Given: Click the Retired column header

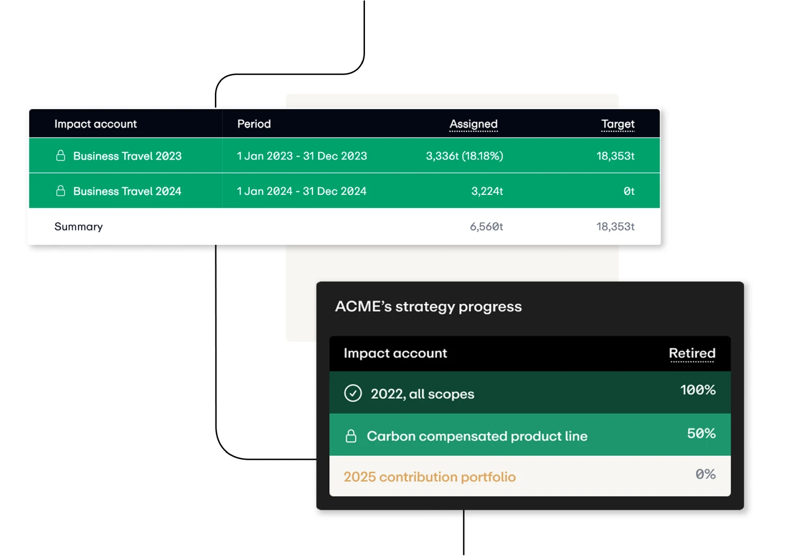Looking at the screenshot, I should (692, 353).
